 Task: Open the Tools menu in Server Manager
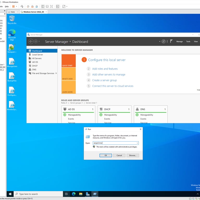point(188,41)
